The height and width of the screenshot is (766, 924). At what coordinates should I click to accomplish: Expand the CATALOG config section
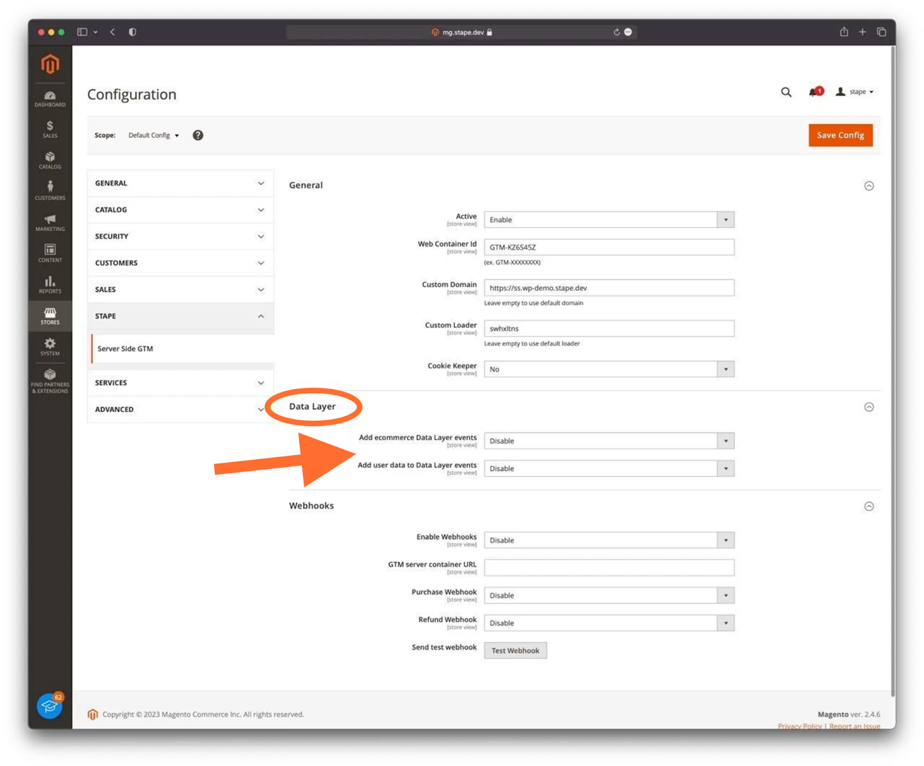point(181,210)
